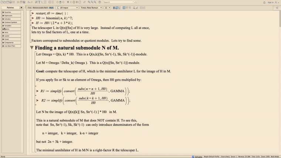Expand the Favorites palette

(x=11, y=12)
